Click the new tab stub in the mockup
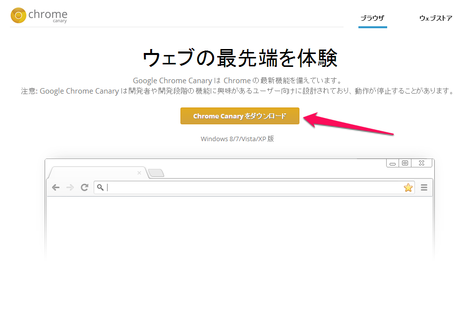Screen dimensions: 465x317 click(x=156, y=173)
